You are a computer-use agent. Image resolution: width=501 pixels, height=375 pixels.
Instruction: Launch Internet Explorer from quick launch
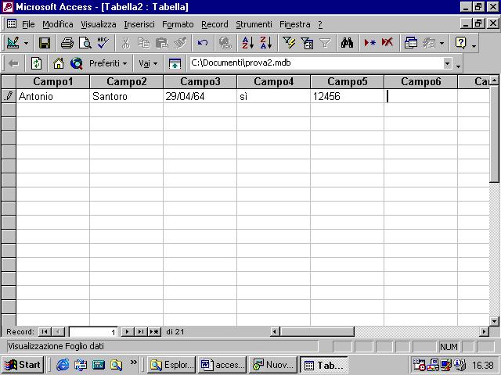click(x=63, y=365)
